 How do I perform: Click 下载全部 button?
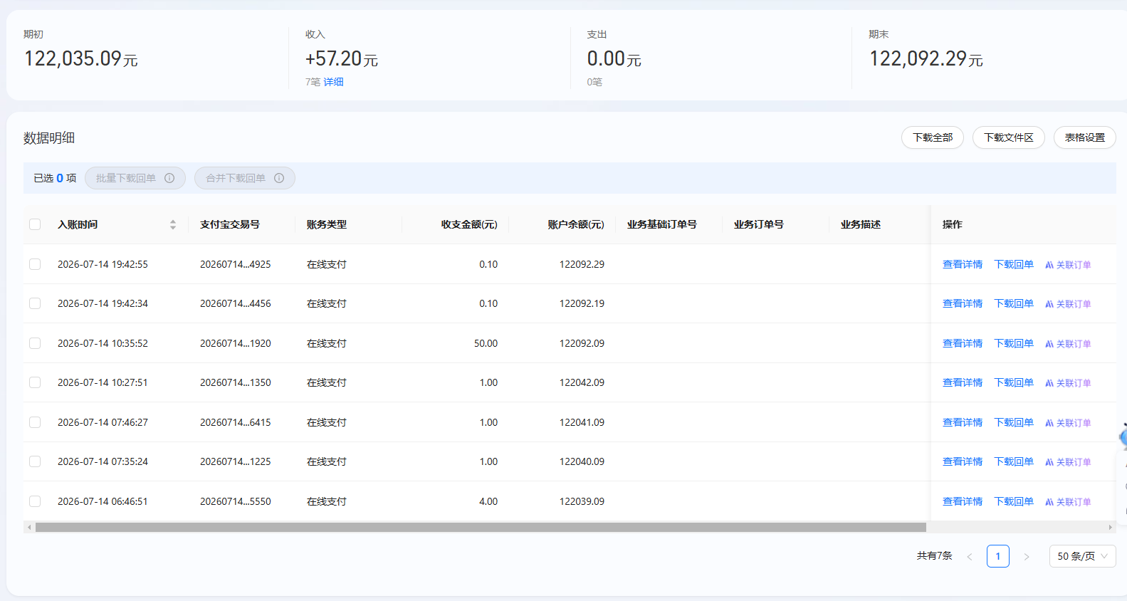(933, 137)
